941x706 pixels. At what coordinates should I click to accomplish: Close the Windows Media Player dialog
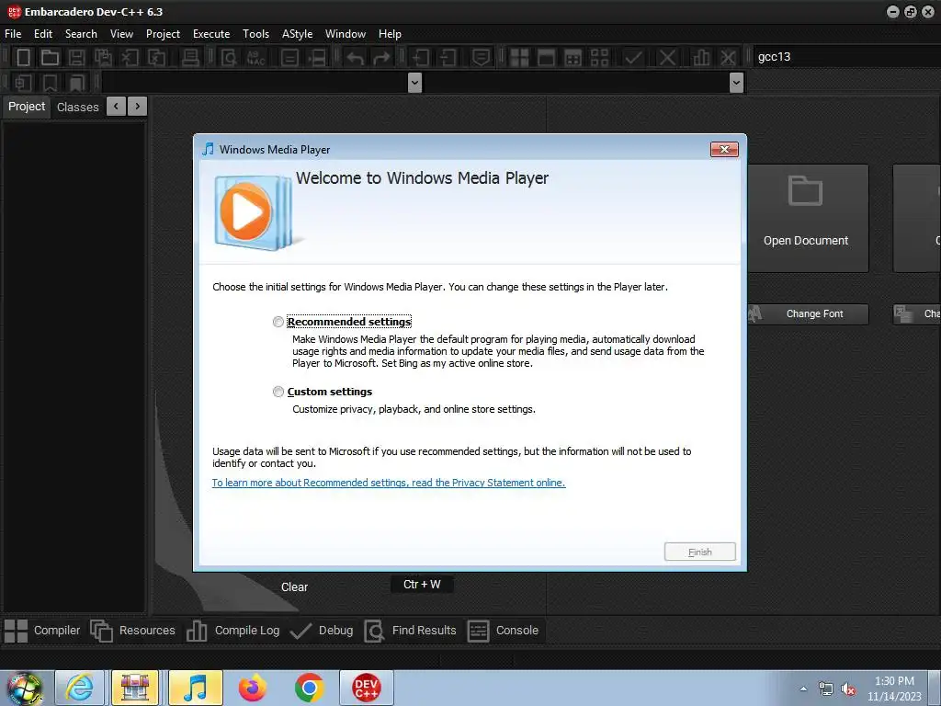coord(724,150)
